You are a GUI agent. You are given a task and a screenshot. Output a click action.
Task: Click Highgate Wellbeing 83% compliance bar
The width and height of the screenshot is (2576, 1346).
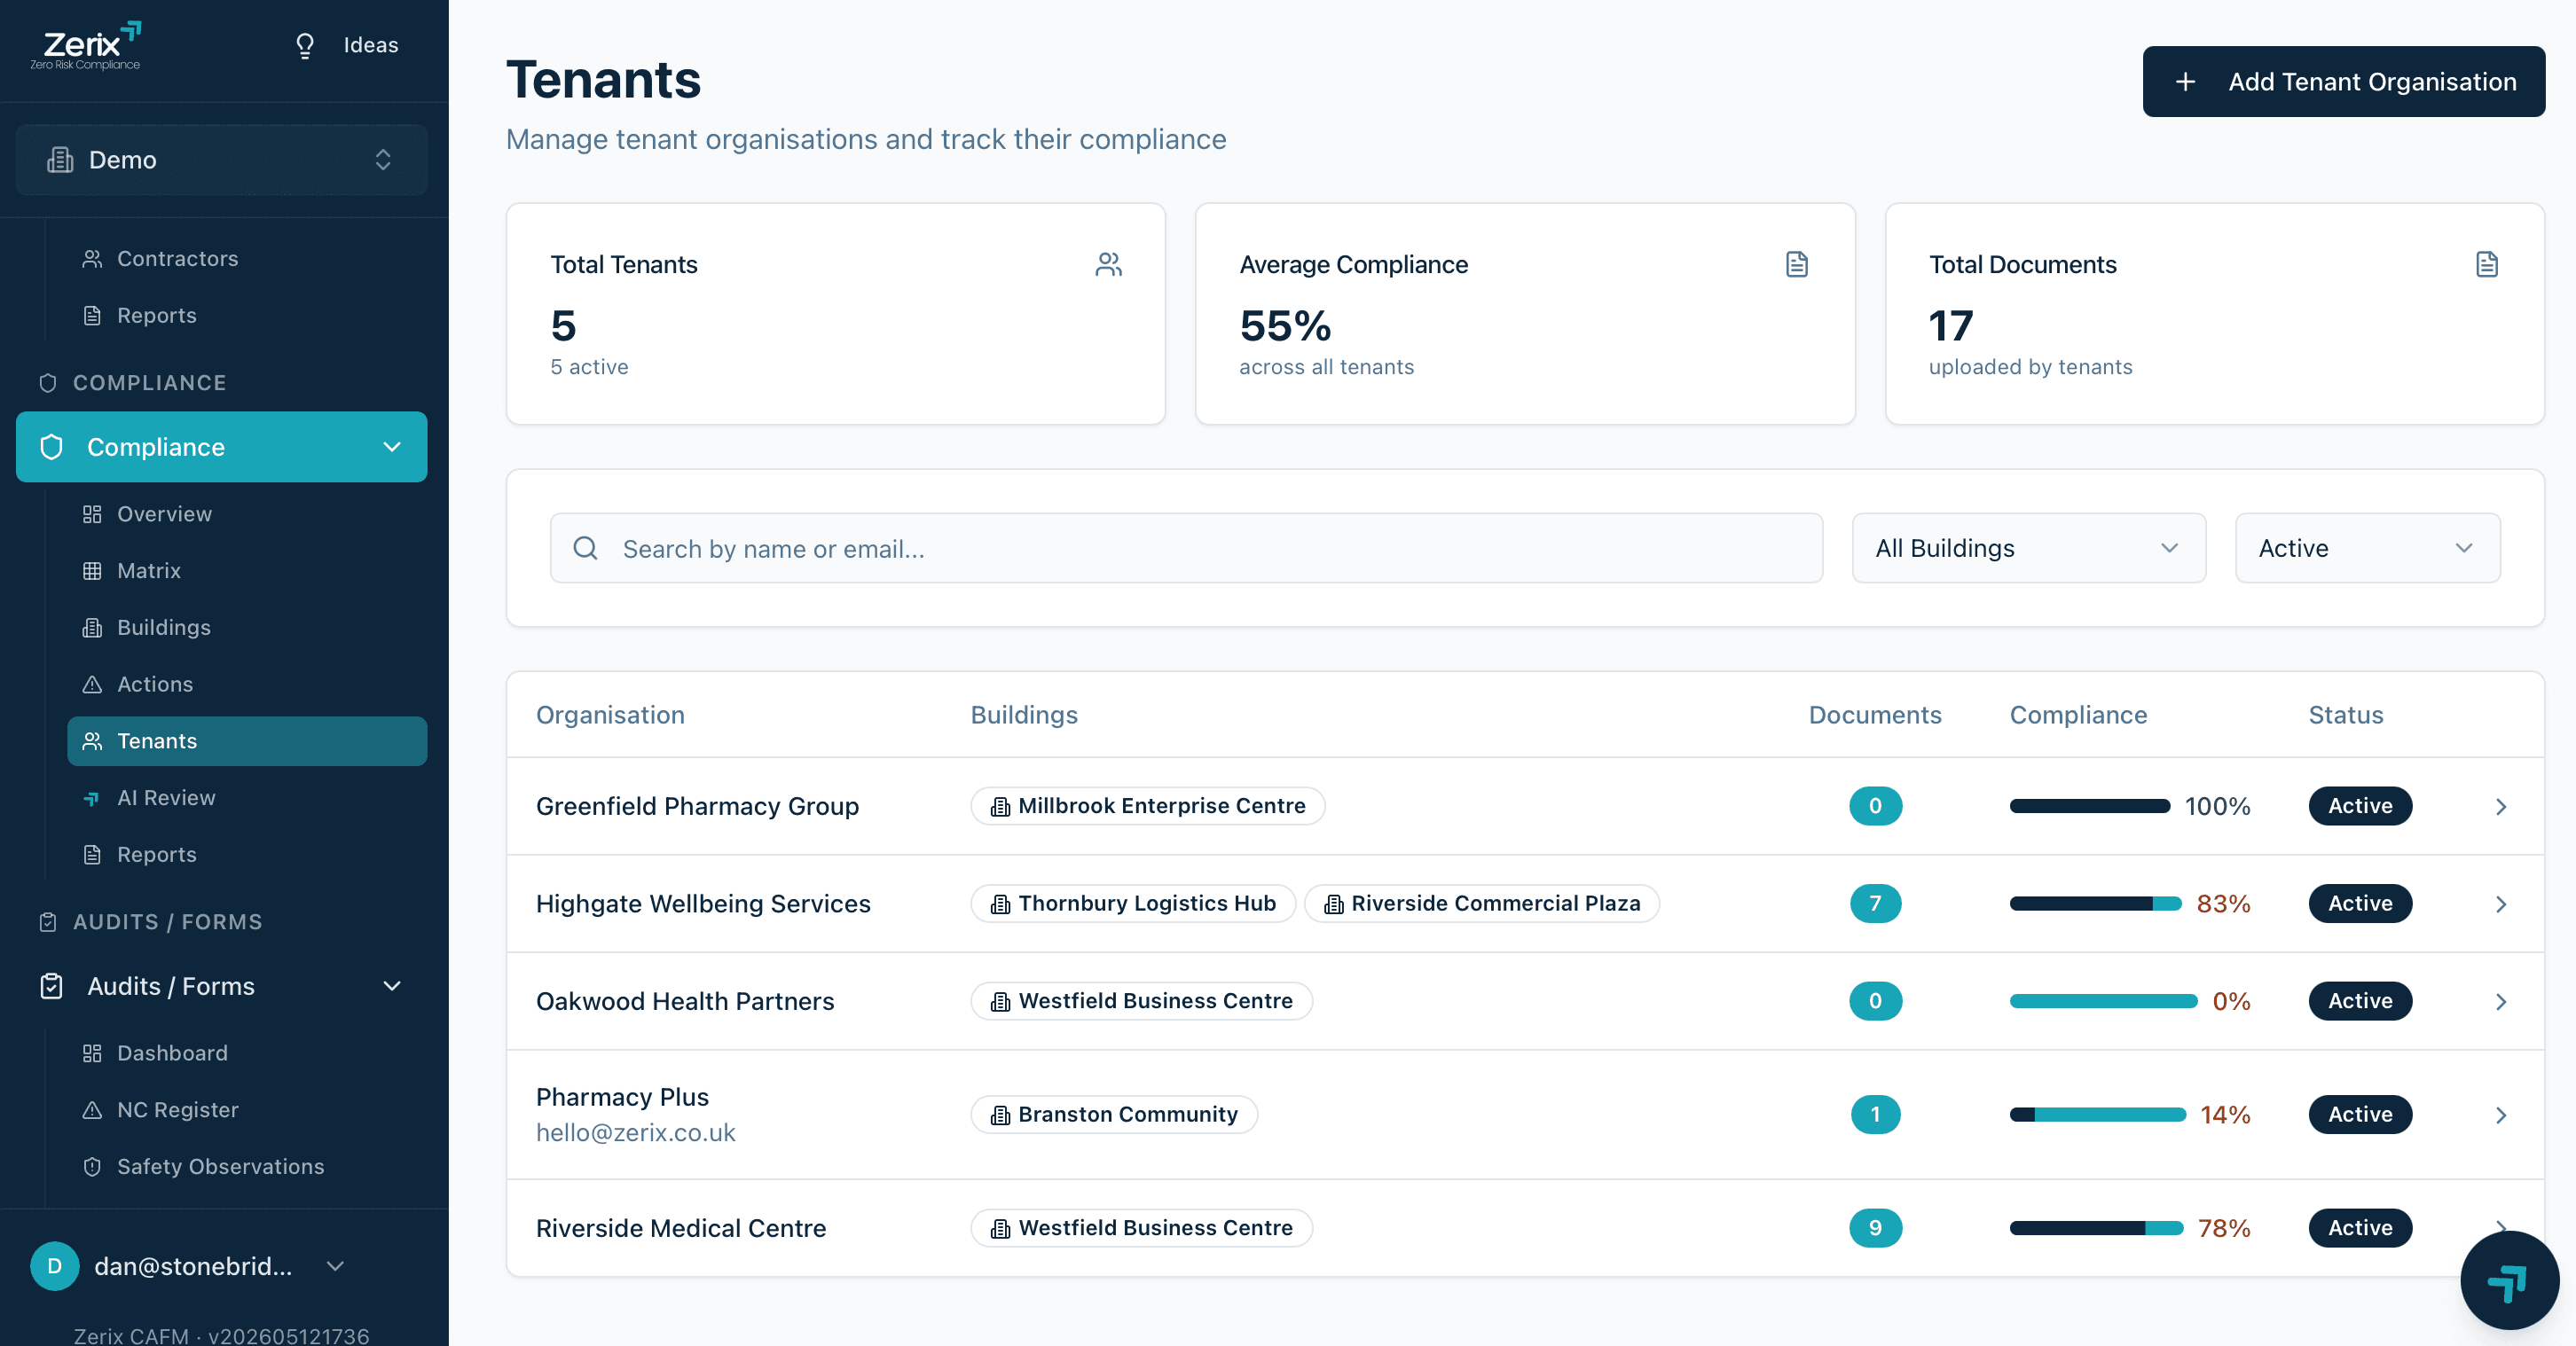click(x=2095, y=904)
